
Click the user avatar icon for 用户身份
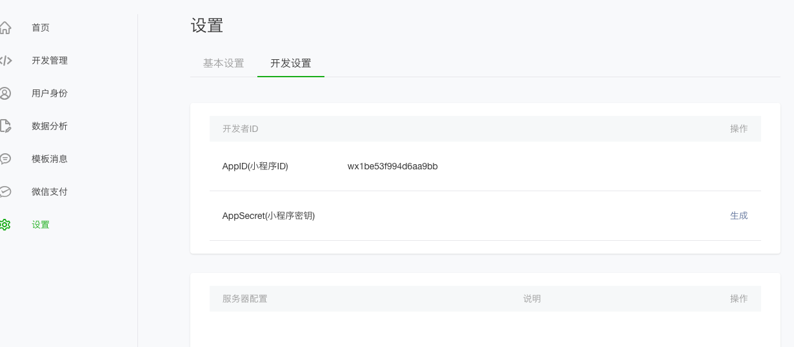click(5, 93)
